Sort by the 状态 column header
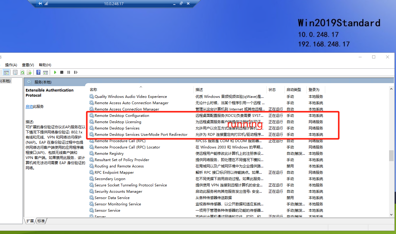Image resolution: width=396 pixels, height=234 pixels. (x=276, y=89)
